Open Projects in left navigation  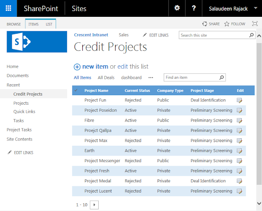click(x=21, y=103)
